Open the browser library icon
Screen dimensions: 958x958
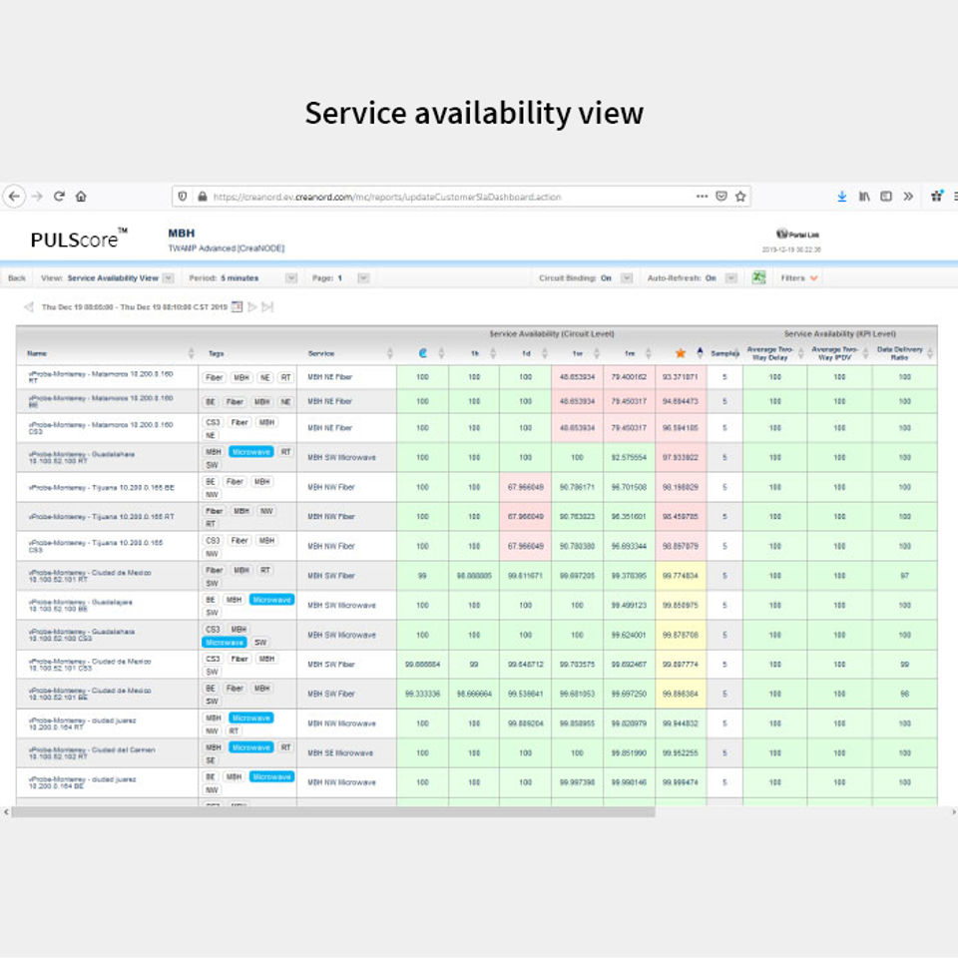pos(864,197)
